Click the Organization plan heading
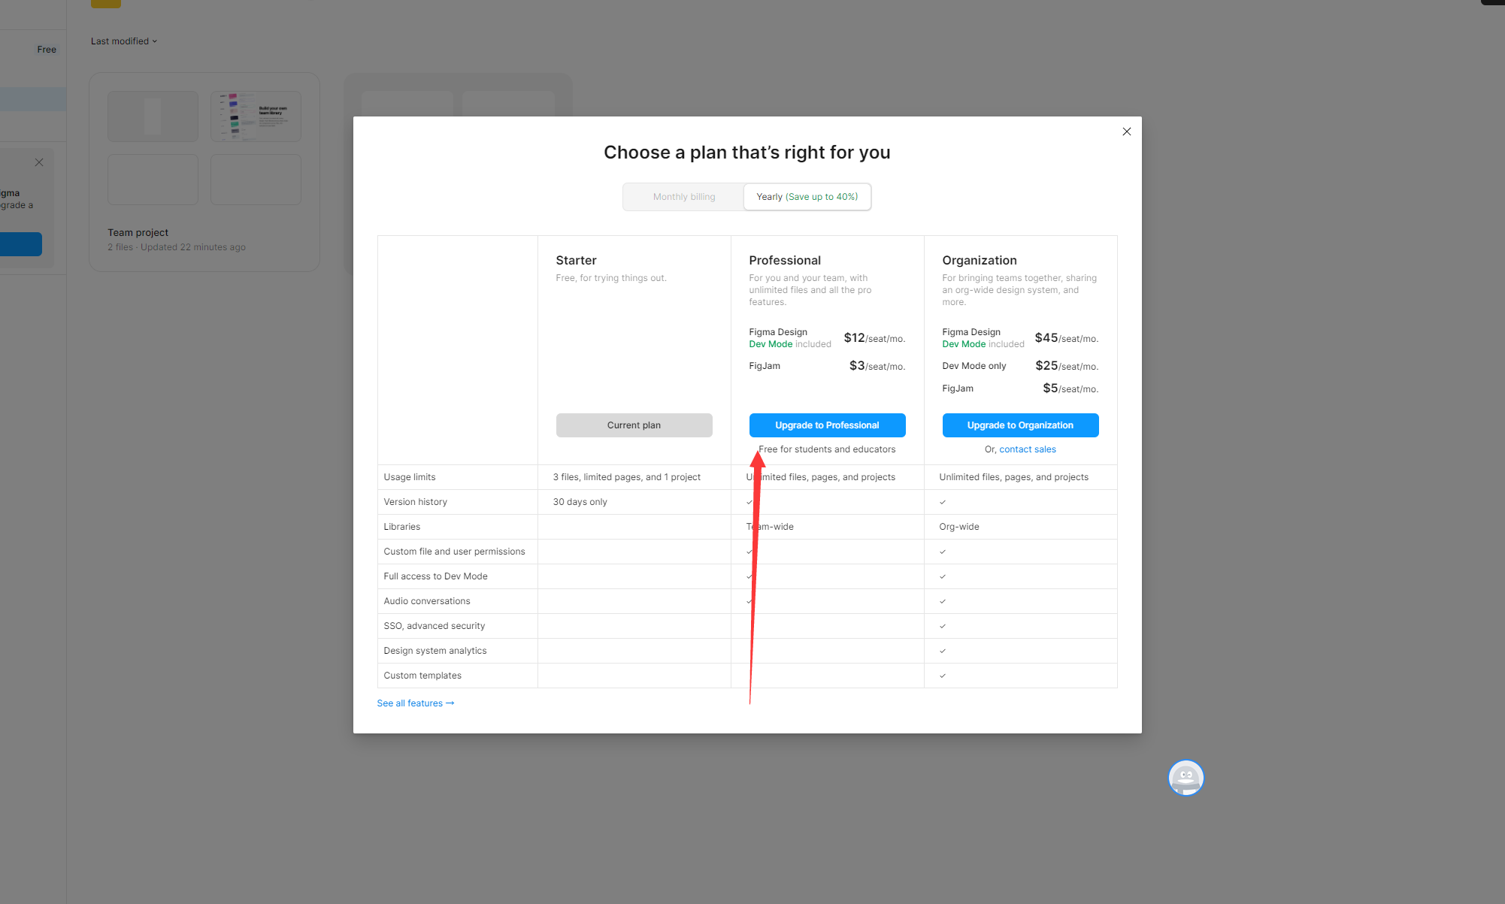Screen dimensions: 1505x904 [x=980, y=260]
